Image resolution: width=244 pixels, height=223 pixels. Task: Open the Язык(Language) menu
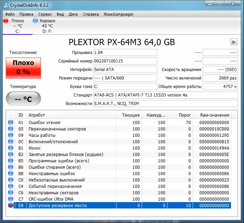(x=118, y=14)
